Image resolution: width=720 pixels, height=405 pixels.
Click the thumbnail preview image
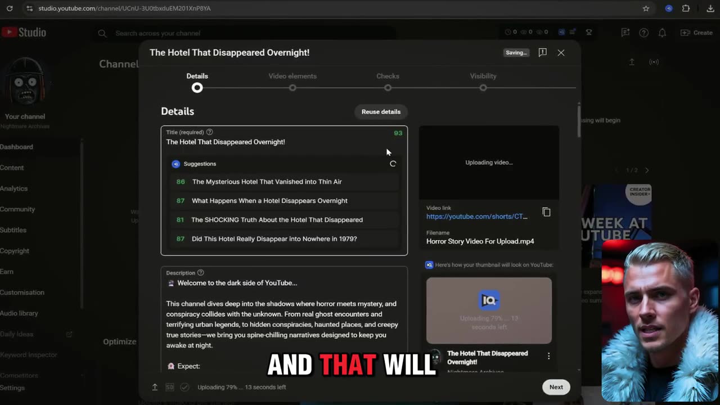[489, 310]
